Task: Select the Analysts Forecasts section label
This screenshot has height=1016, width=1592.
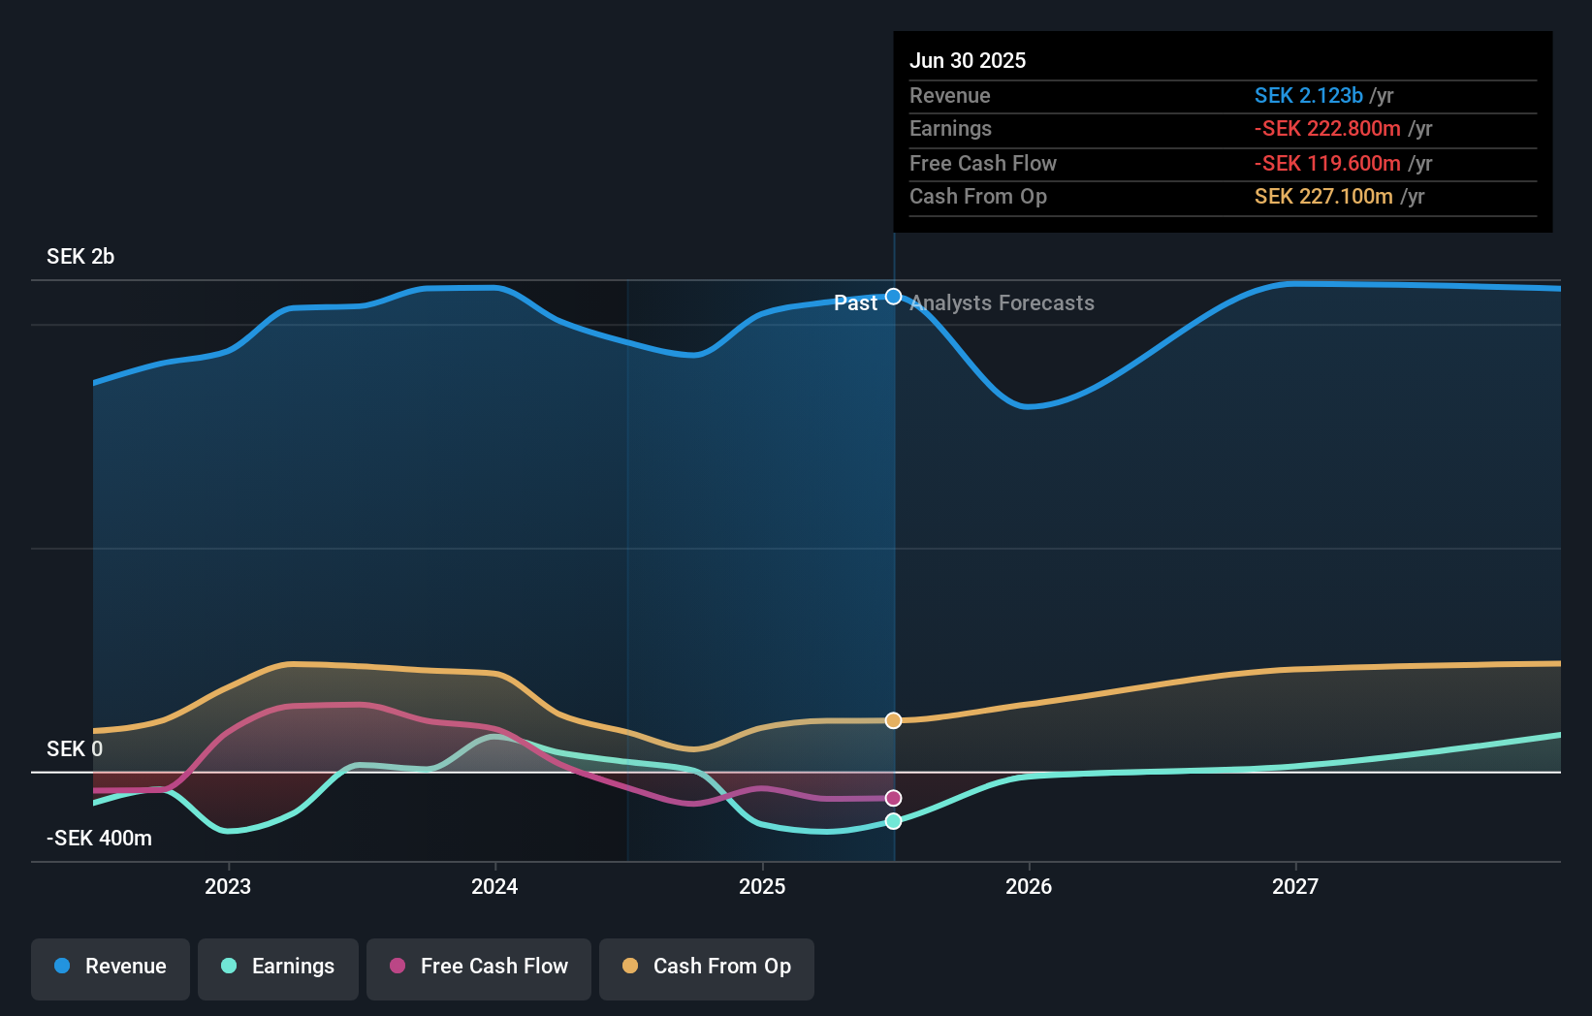Action: (x=1002, y=303)
